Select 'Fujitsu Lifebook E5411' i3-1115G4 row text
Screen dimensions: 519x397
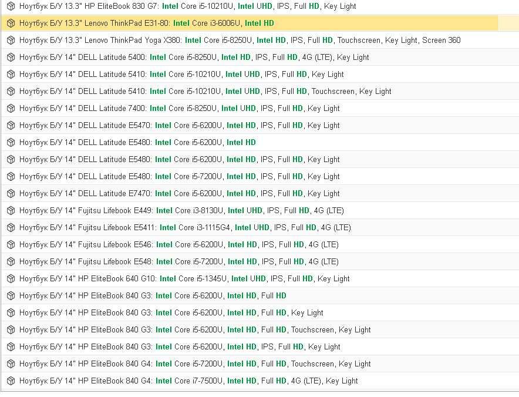click(x=185, y=228)
